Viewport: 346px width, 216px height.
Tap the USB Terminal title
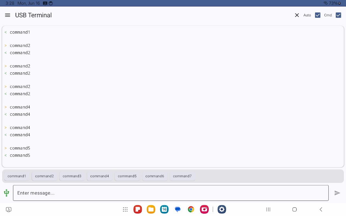[33, 15]
